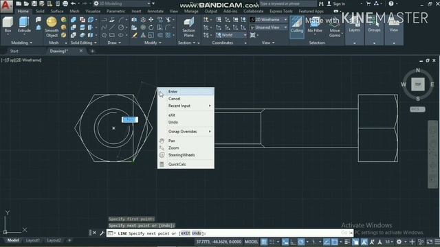Choose Cancel in the context menu
This screenshot has height=247, width=440.
coord(186,99)
